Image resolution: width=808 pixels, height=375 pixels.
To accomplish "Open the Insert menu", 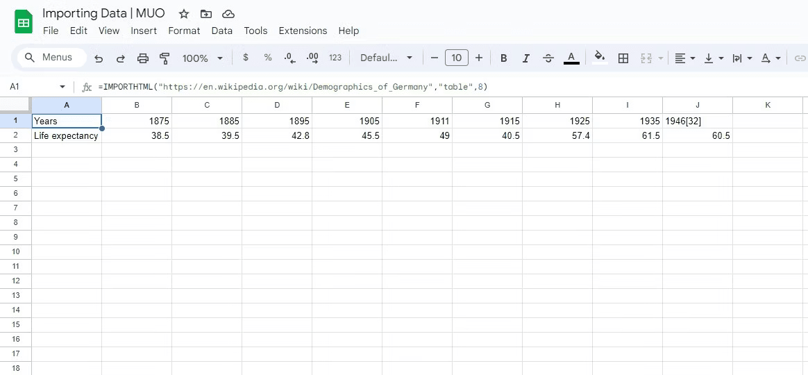I will [x=144, y=31].
